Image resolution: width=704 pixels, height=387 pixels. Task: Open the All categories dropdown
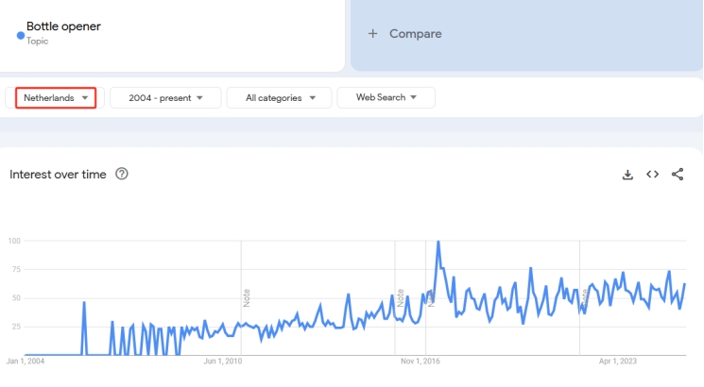(279, 97)
